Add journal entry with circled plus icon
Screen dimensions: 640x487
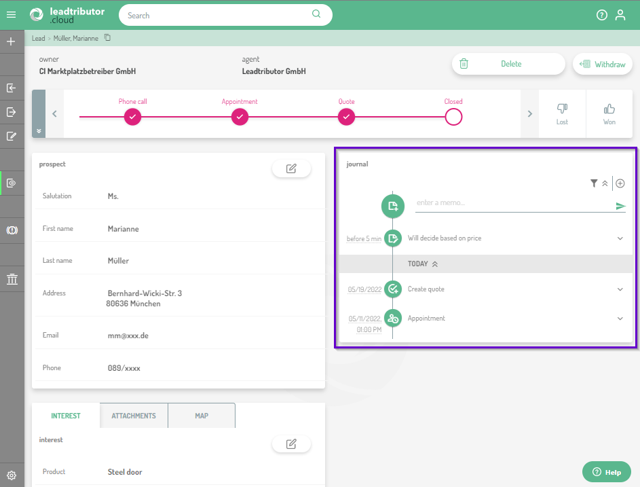click(620, 183)
